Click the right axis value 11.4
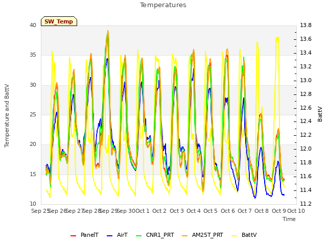 (x=306, y=190)
